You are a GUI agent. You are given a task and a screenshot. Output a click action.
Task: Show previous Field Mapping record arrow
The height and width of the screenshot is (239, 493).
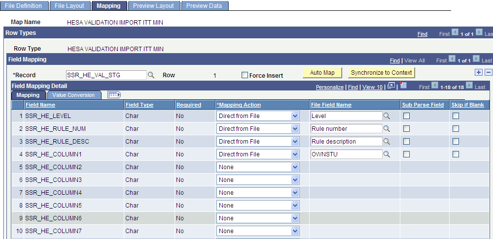pos(452,59)
